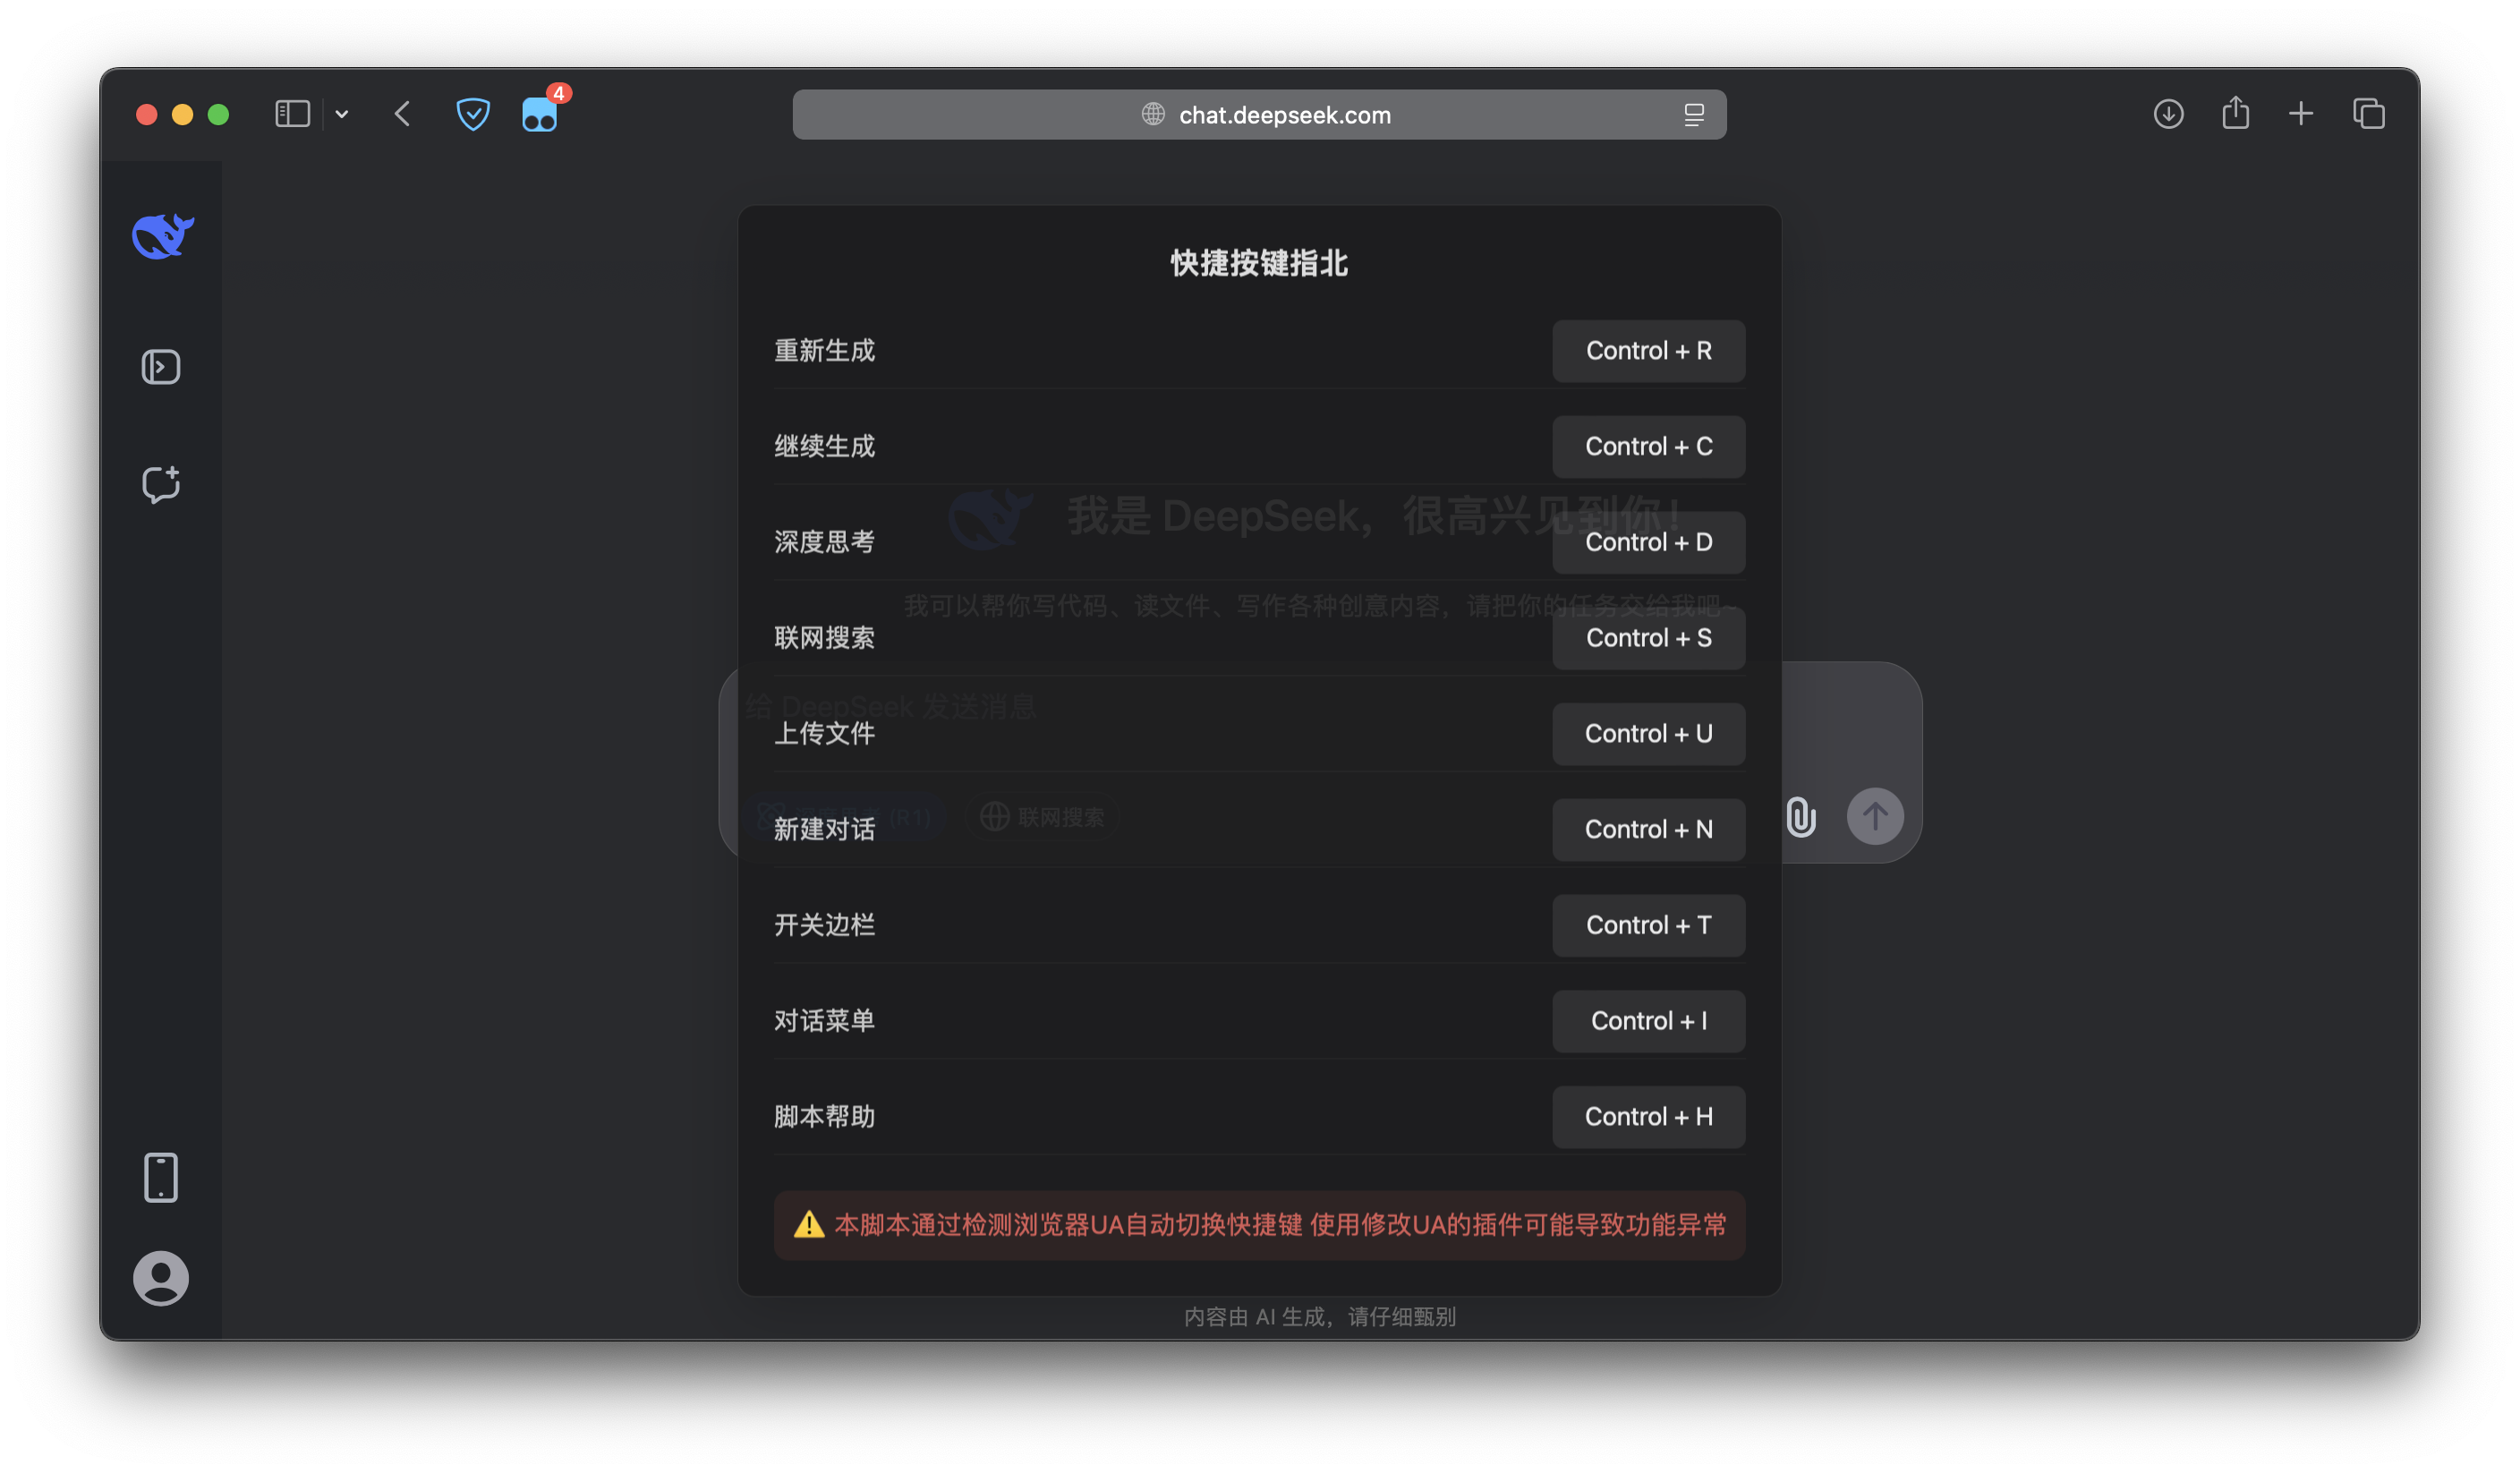Open the sidebar expand panel icon
This screenshot has width=2520, height=1473.
pyautogui.click(x=161, y=367)
